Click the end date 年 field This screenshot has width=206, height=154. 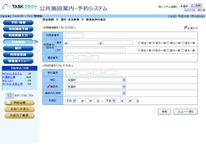coord(119,101)
